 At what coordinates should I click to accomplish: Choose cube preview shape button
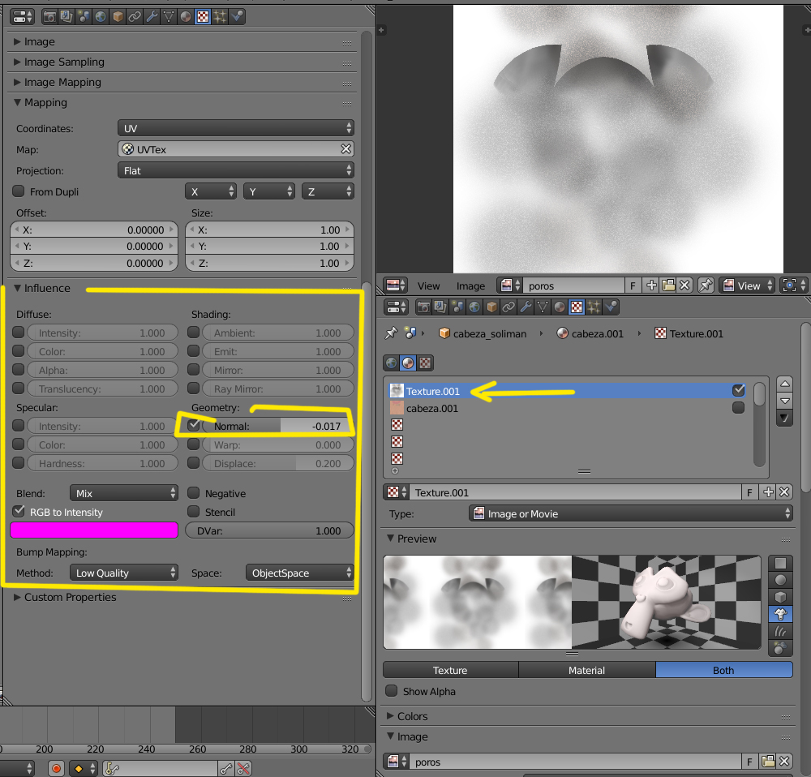tap(780, 597)
